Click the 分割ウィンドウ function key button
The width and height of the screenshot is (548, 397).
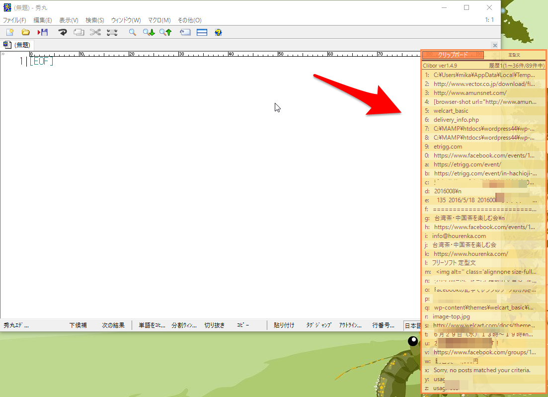pyautogui.click(x=184, y=325)
